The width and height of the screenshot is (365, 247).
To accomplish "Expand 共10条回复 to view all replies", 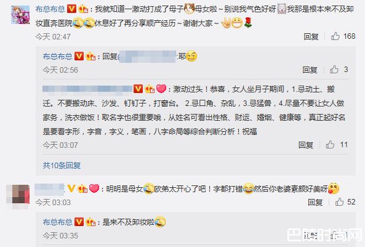I will tap(62, 166).
